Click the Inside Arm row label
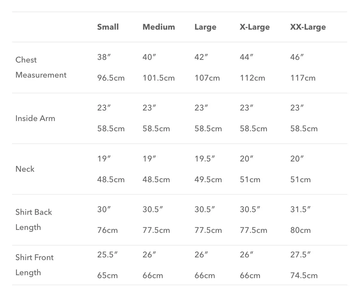Image resolution: width=362 pixels, height=297 pixels. tap(35, 118)
